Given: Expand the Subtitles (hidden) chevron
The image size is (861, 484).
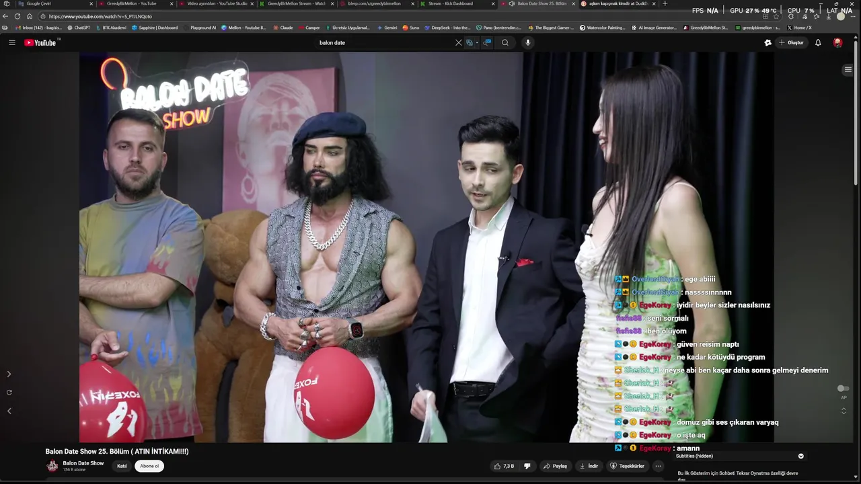Looking at the screenshot, I should pyautogui.click(x=801, y=456).
